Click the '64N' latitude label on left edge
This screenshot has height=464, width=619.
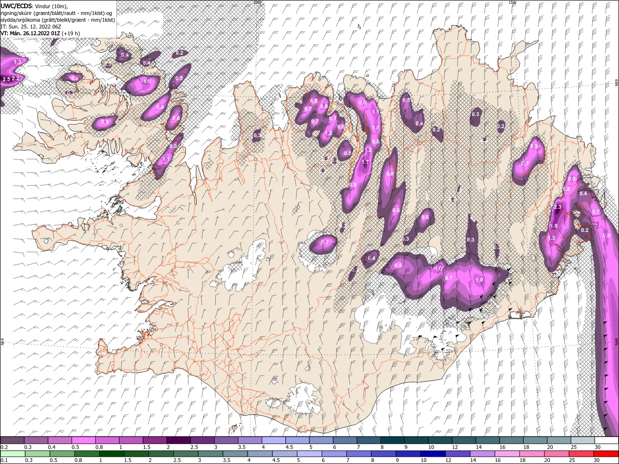pyautogui.click(x=2, y=342)
